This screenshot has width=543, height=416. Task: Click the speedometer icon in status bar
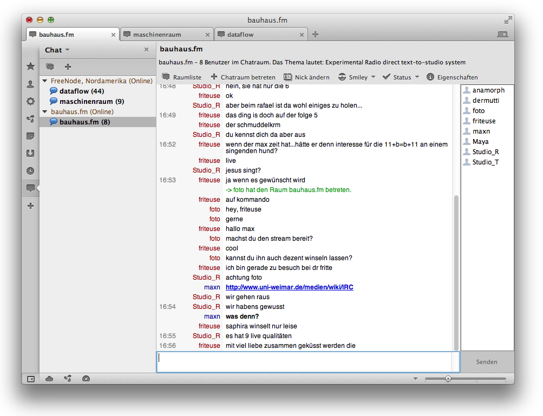coord(86,379)
